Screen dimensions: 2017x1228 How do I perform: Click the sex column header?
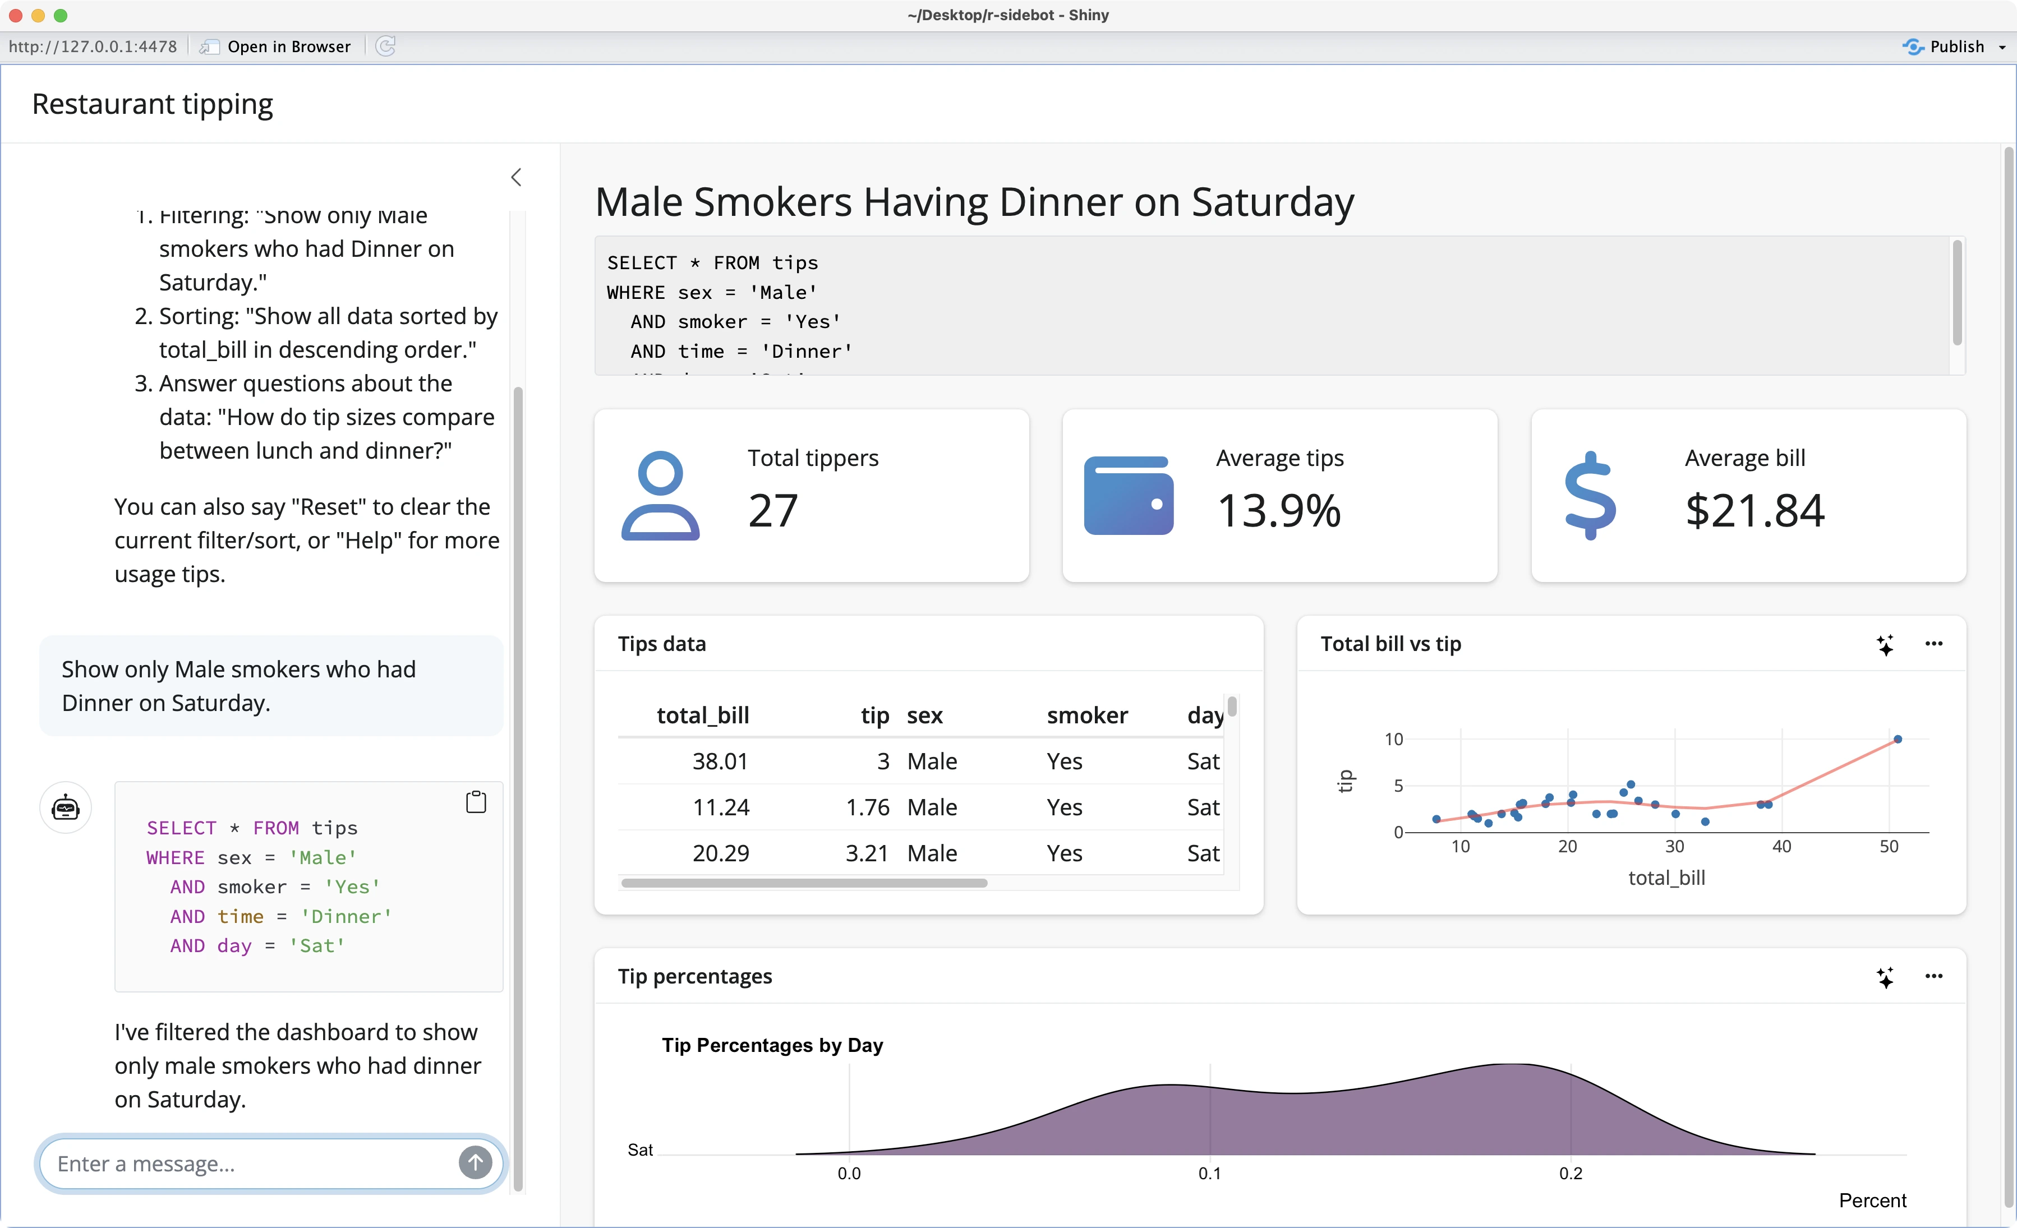tap(924, 715)
